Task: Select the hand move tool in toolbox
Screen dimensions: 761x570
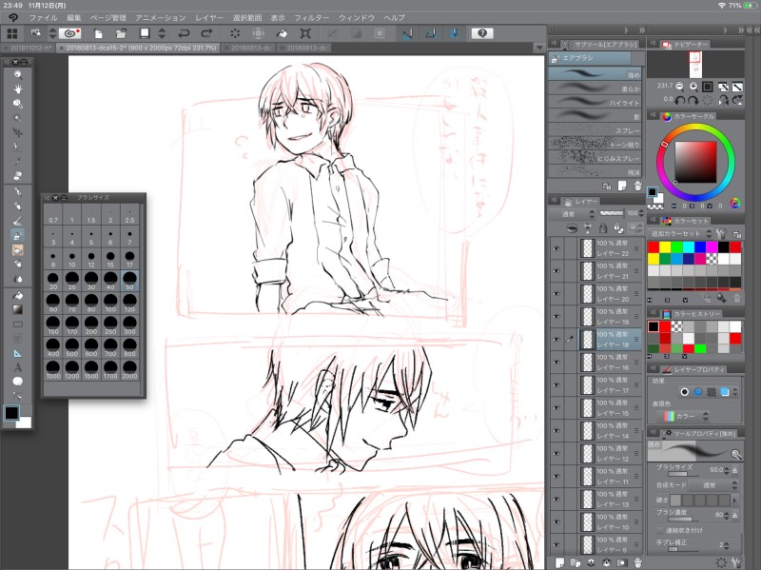Action: [x=18, y=88]
